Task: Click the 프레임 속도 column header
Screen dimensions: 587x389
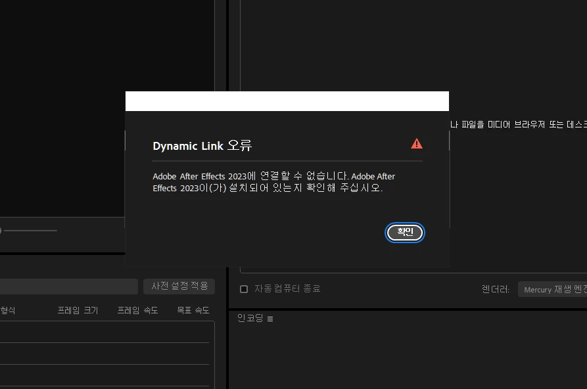Action: 138,310
